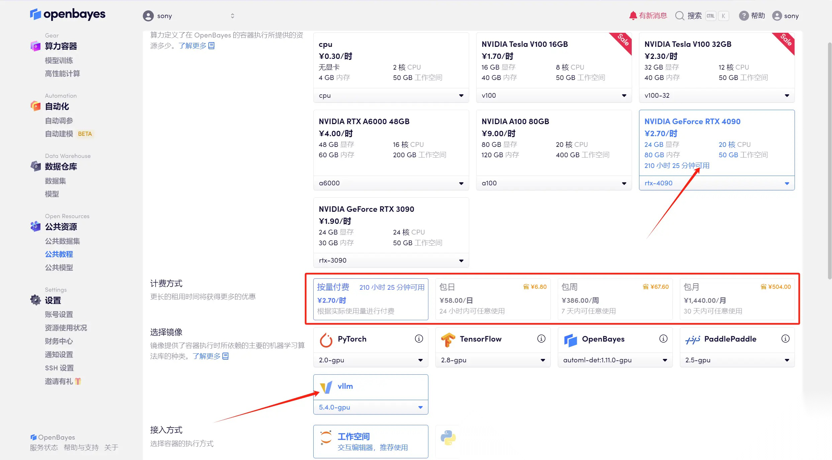The width and height of the screenshot is (832, 460).
Task: Select the 包日 daily billing option
Action: (493, 299)
